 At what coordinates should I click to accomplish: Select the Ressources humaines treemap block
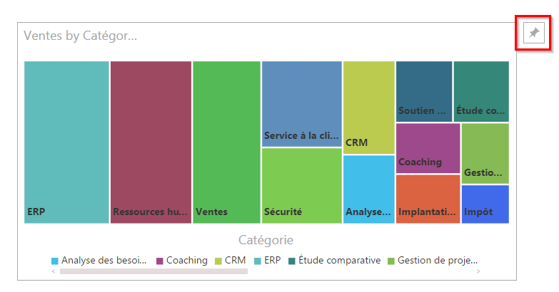151,142
